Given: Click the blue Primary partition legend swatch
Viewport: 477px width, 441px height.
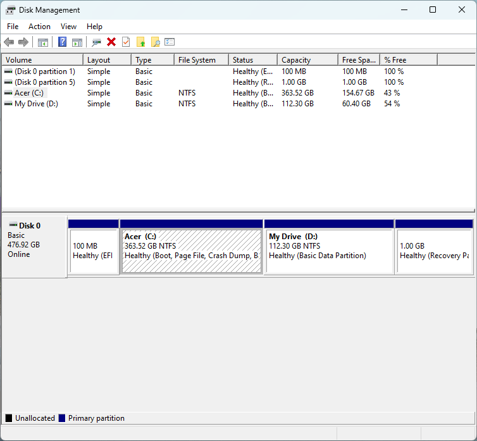Looking at the screenshot, I should (62, 418).
